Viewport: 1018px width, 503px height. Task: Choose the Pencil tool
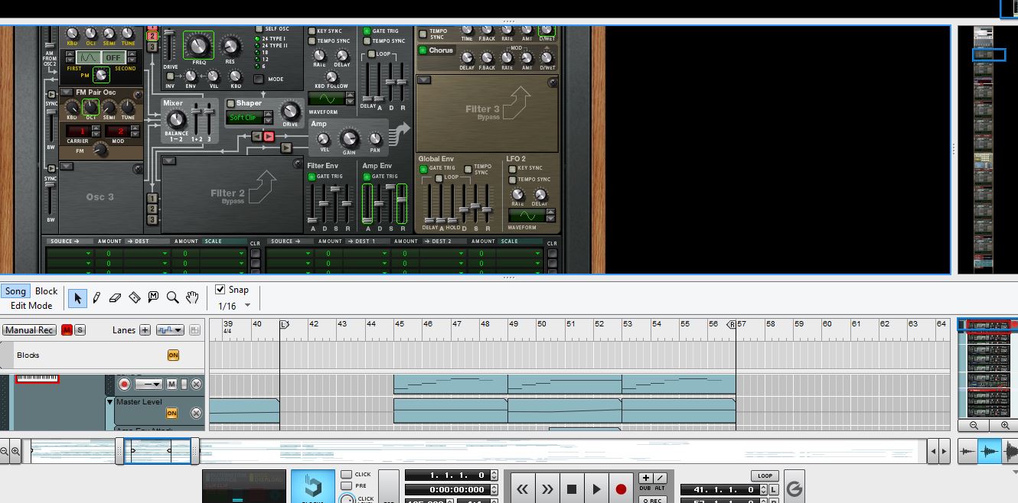point(96,297)
